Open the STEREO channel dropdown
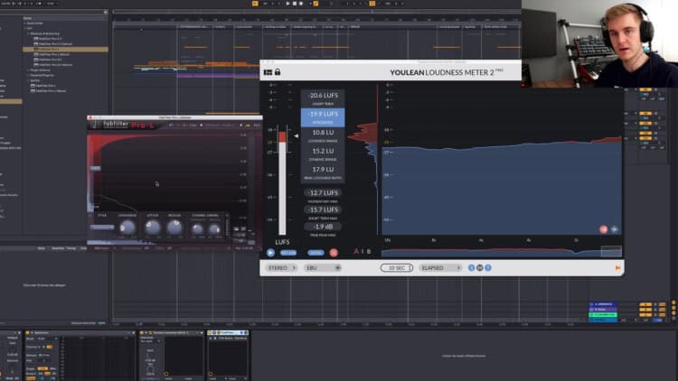 (x=281, y=268)
